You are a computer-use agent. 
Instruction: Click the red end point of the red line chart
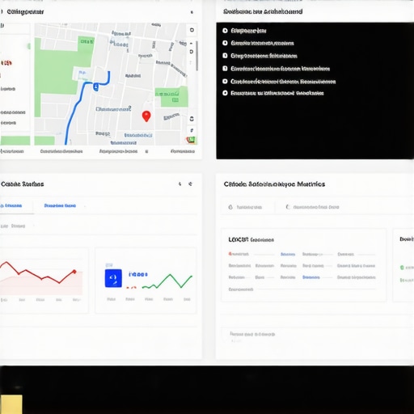(74, 272)
